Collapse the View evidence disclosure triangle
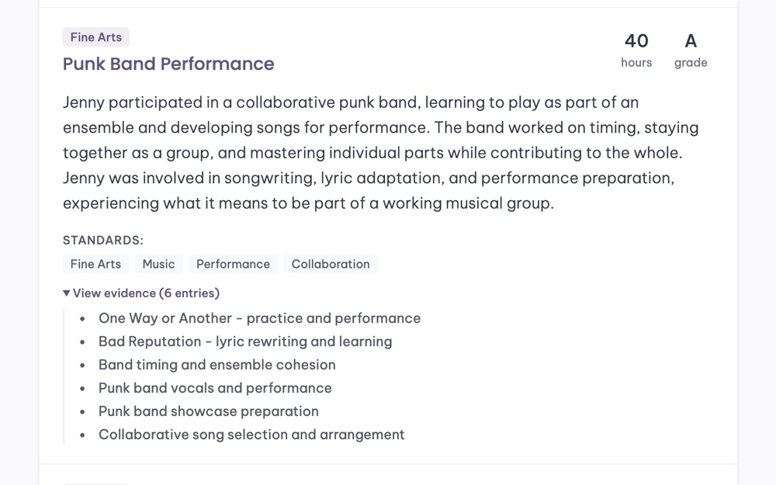 click(66, 293)
